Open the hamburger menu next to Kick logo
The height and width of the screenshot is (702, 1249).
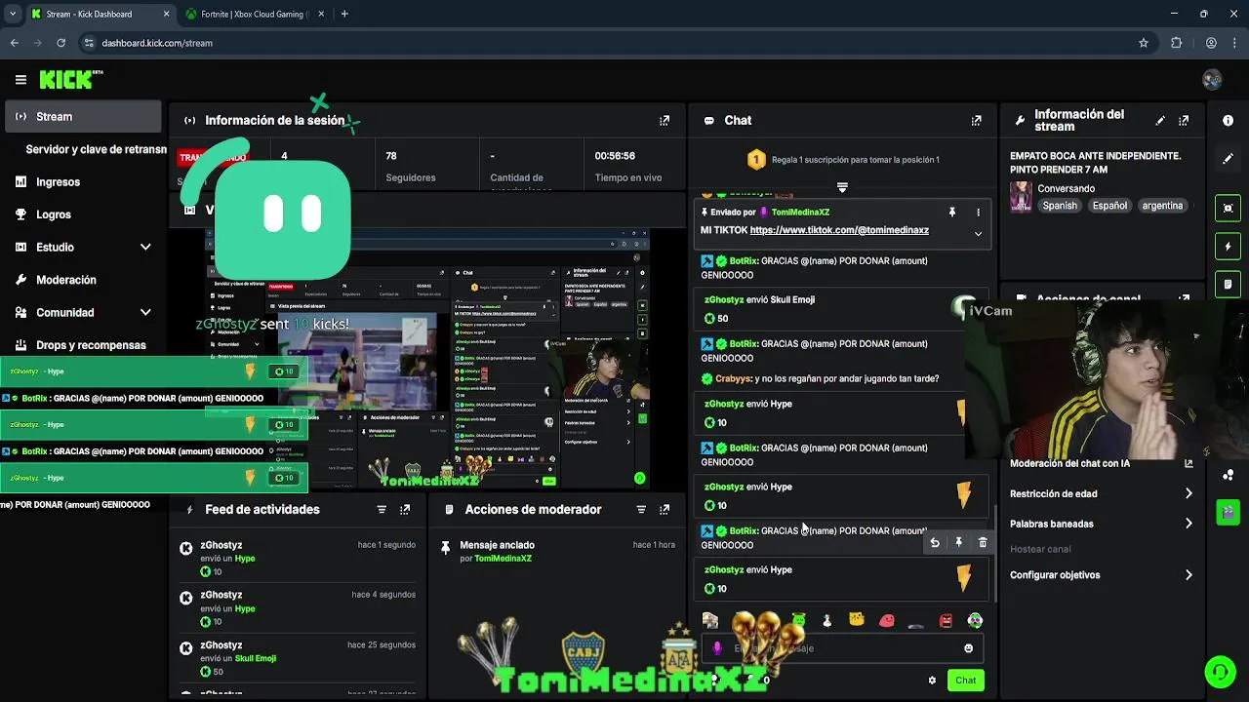20,80
